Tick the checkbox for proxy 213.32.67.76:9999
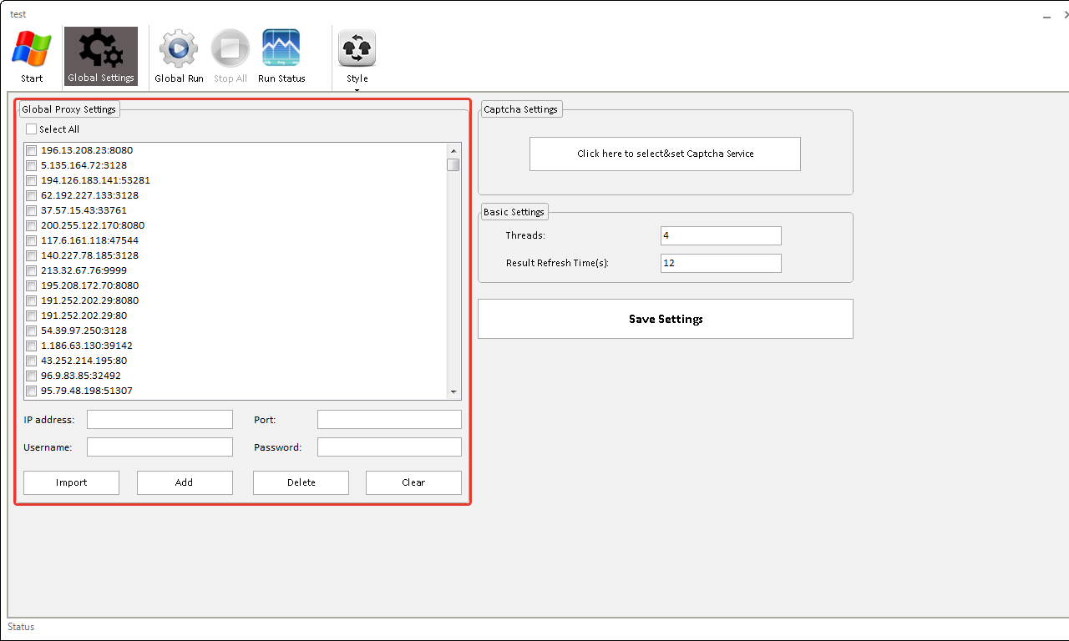The width and height of the screenshot is (1069, 641). coord(31,271)
